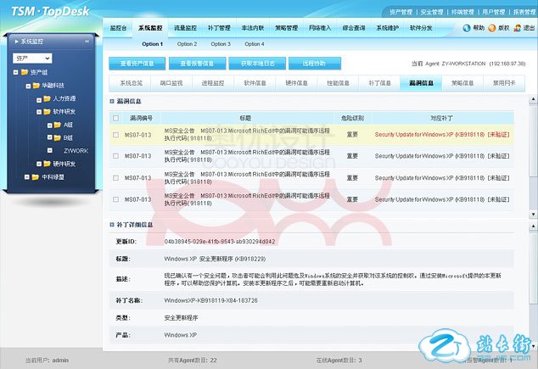The image size is (538, 369).
Task: Click the 人力资源 folder icon
Action: tap(46, 98)
